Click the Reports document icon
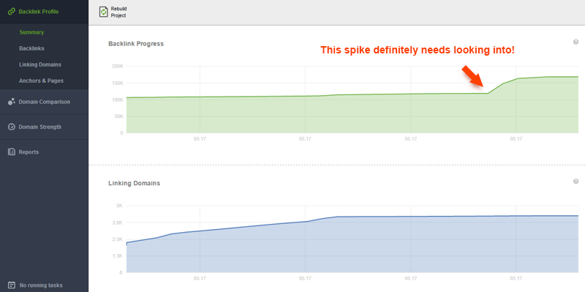The image size is (585, 292). [12, 152]
